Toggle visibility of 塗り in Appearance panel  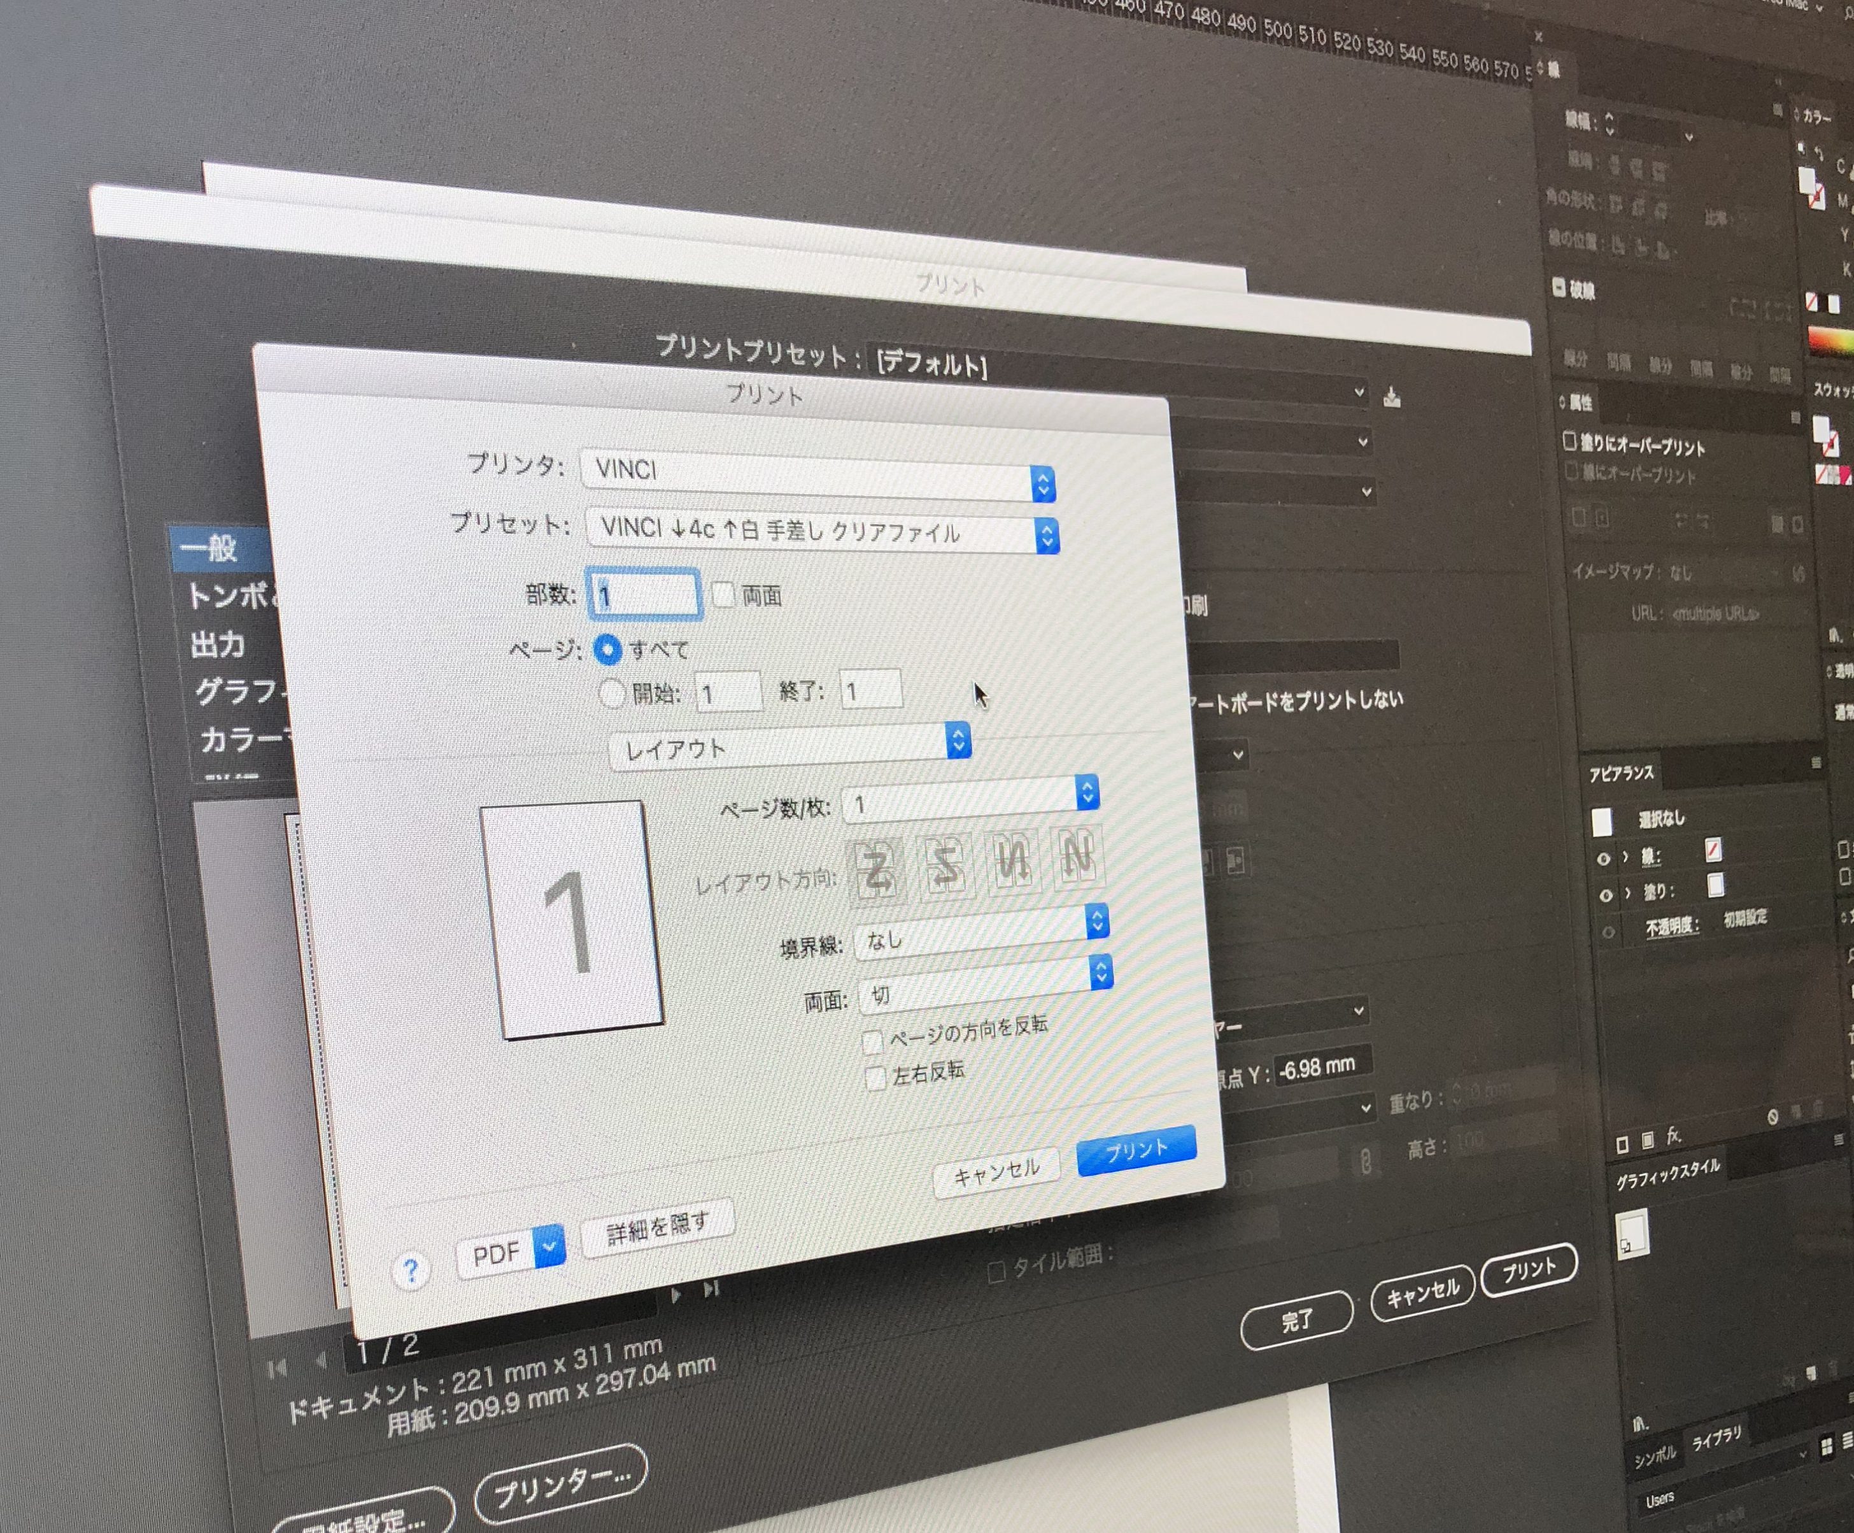coord(1606,895)
